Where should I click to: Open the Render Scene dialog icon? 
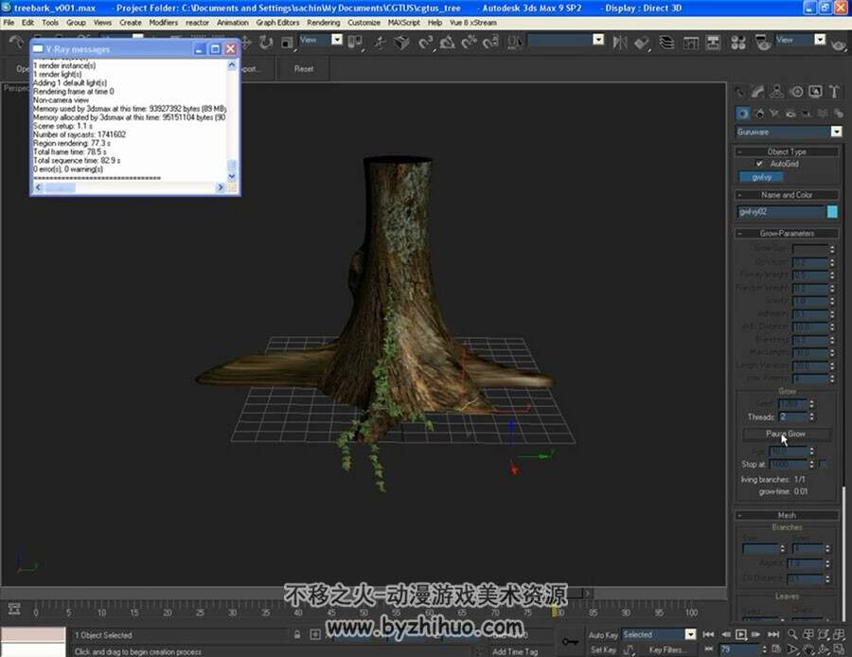(762, 43)
